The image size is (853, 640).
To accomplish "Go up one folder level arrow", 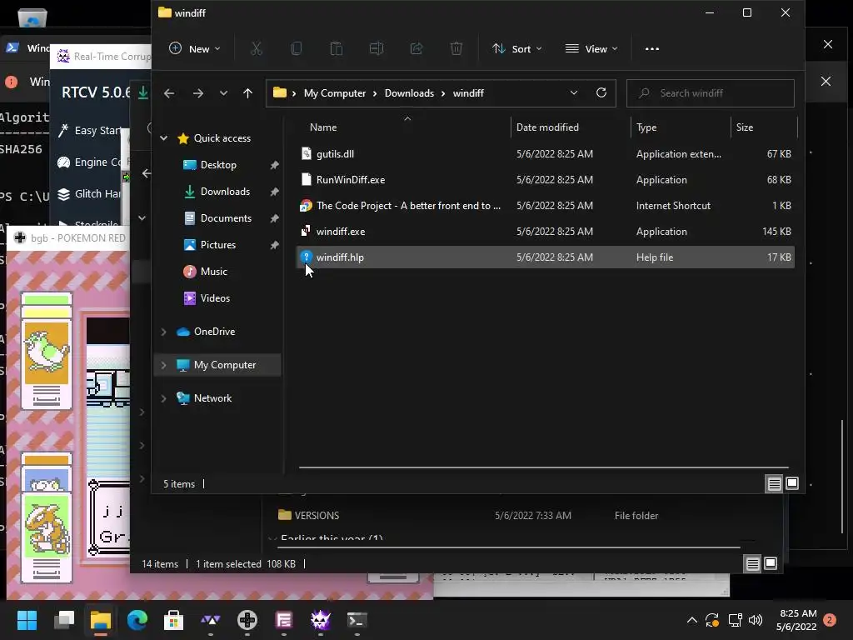I will click(x=247, y=93).
